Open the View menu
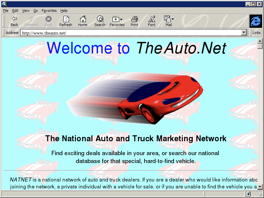The image size is (264, 198). click(26, 11)
